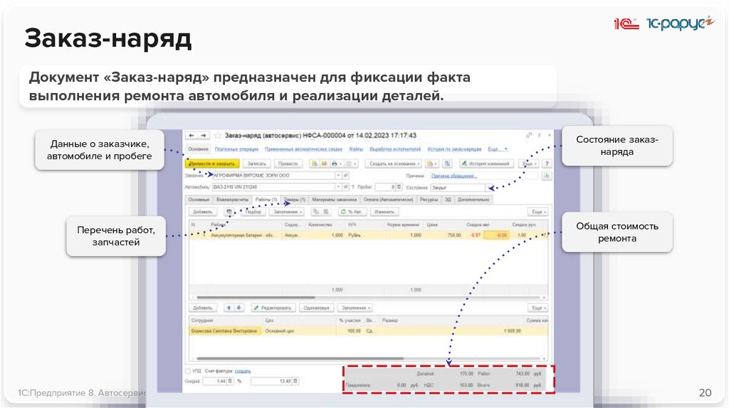Expand the Заполнение dropdown in employees toolbar

[356, 308]
